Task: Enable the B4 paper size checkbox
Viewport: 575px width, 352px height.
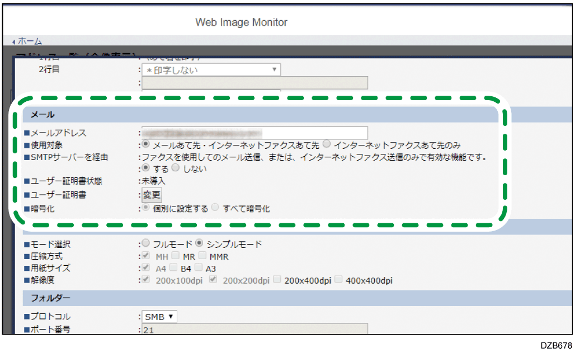Action: pyautogui.click(x=174, y=266)
